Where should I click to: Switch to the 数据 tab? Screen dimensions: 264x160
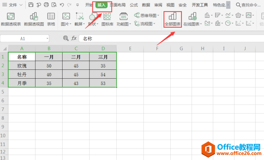click(146, 5)
